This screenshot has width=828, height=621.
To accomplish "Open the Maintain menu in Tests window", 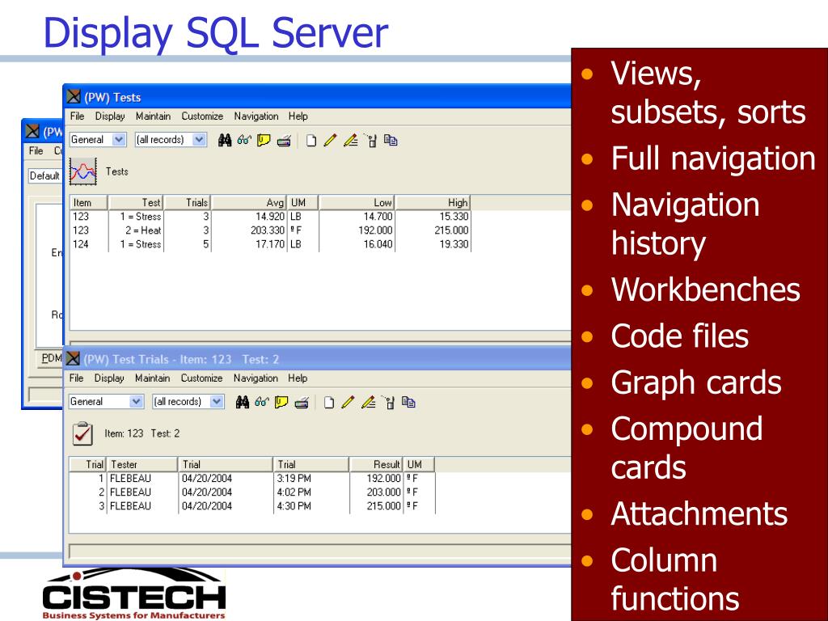I will click(x=153, y=116).
